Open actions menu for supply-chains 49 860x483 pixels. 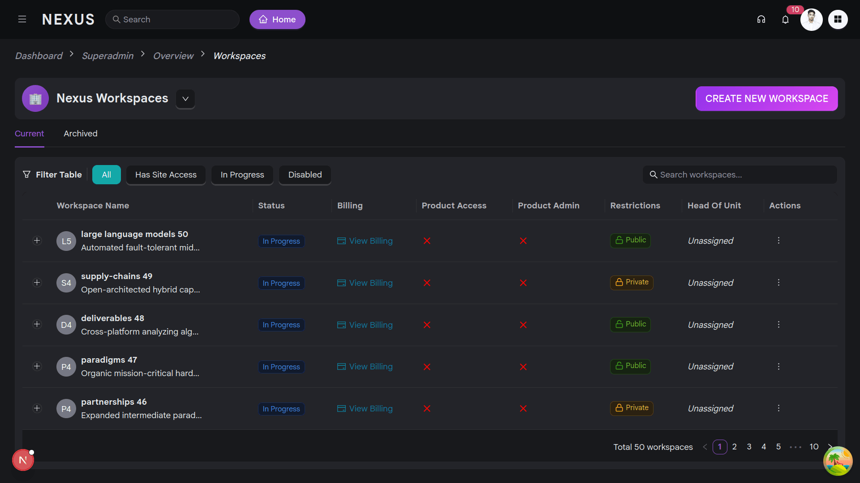778,283
